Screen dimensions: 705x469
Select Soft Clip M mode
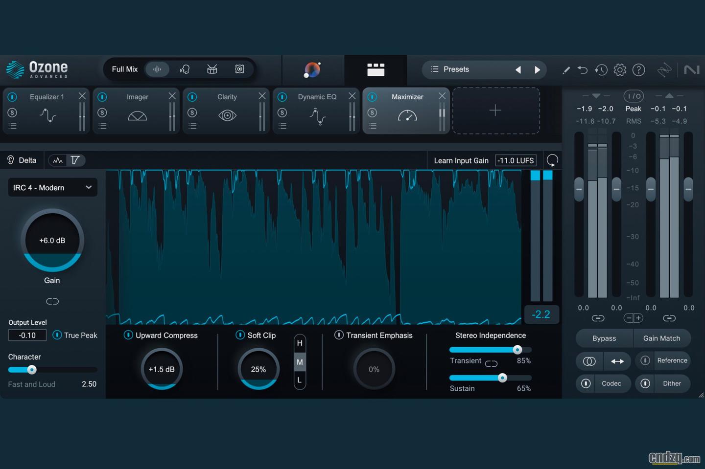click(300, 362)
